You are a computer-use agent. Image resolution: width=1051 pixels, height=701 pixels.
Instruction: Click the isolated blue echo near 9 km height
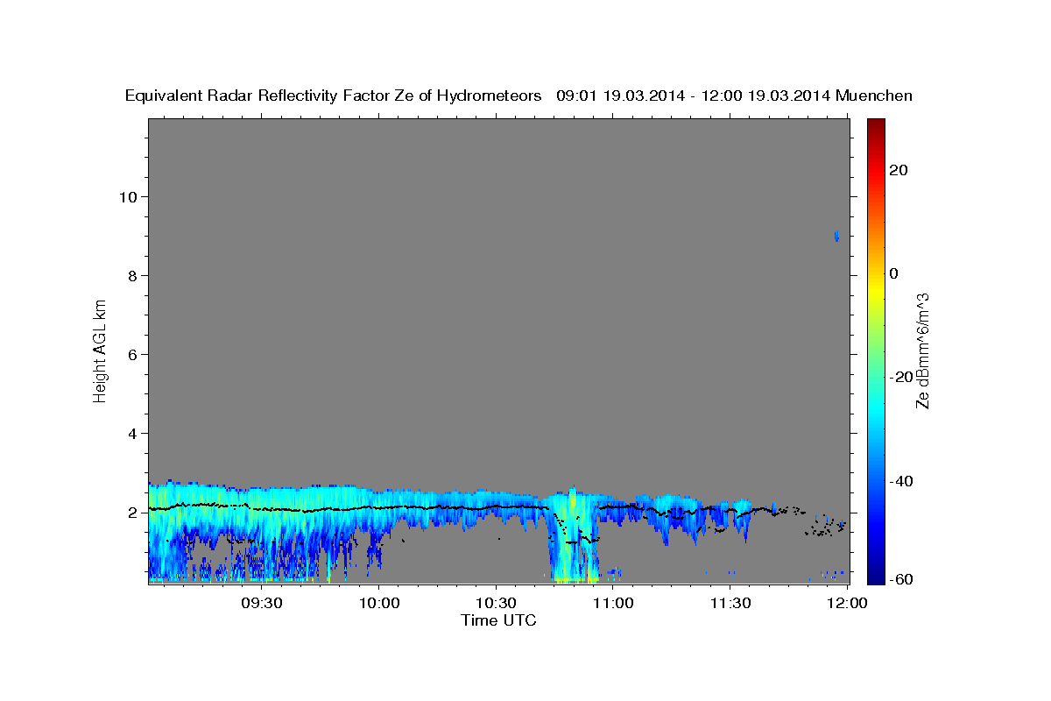tap(837, 235)
